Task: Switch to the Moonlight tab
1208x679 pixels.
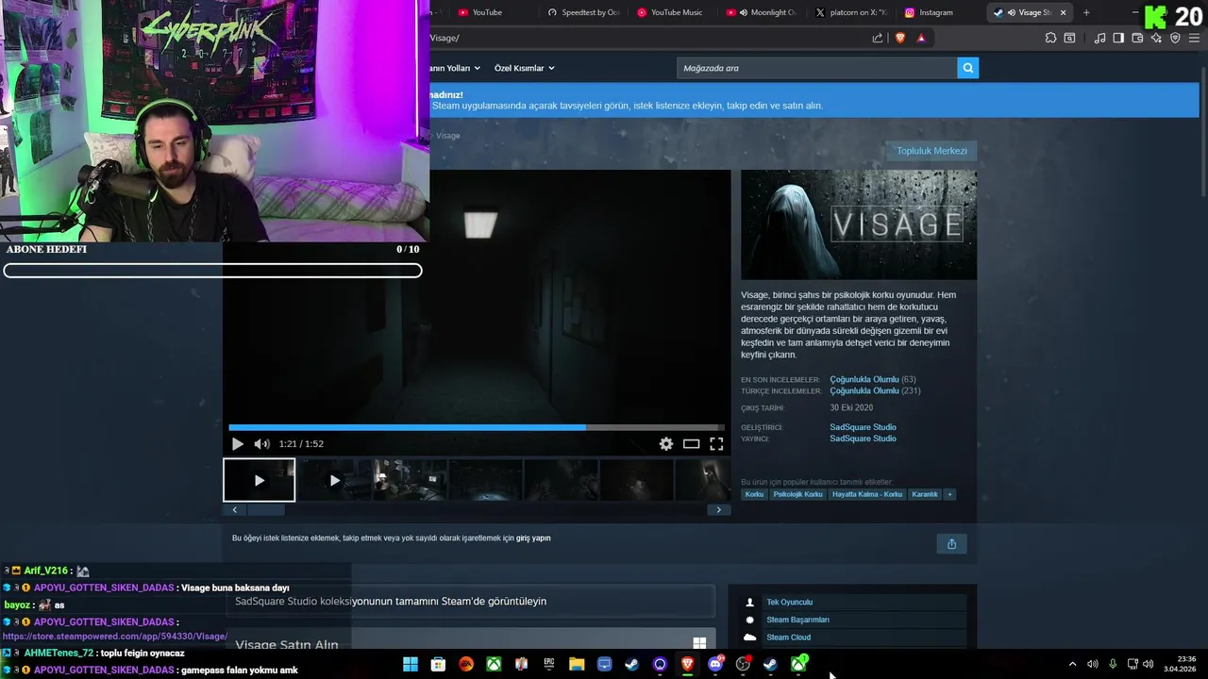Action: click(762, 12)
